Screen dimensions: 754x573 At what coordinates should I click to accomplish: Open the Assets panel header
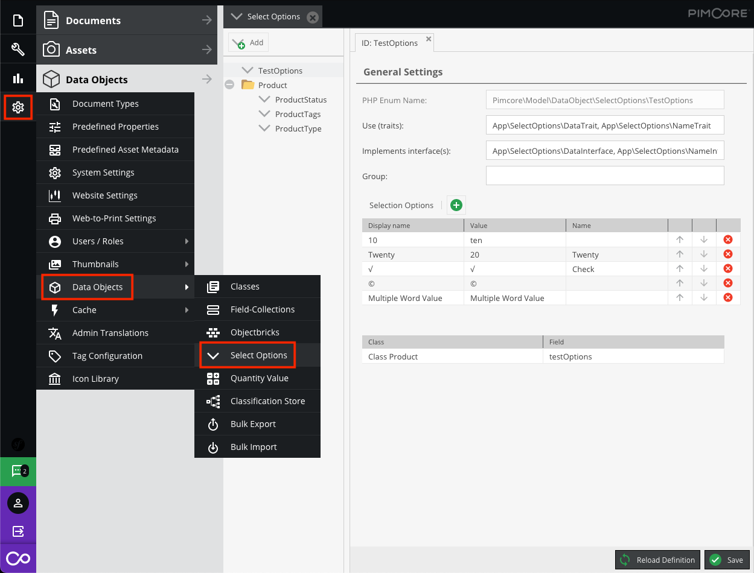127,50
